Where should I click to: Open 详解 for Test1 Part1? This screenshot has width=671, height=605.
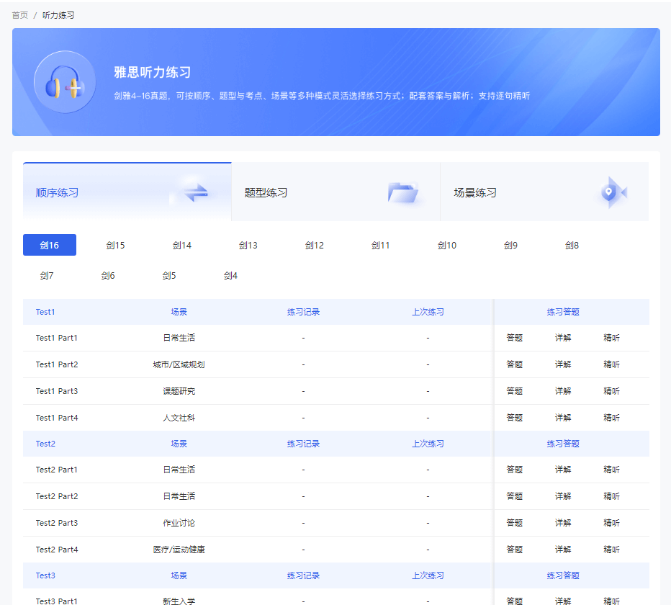(563, 338)
